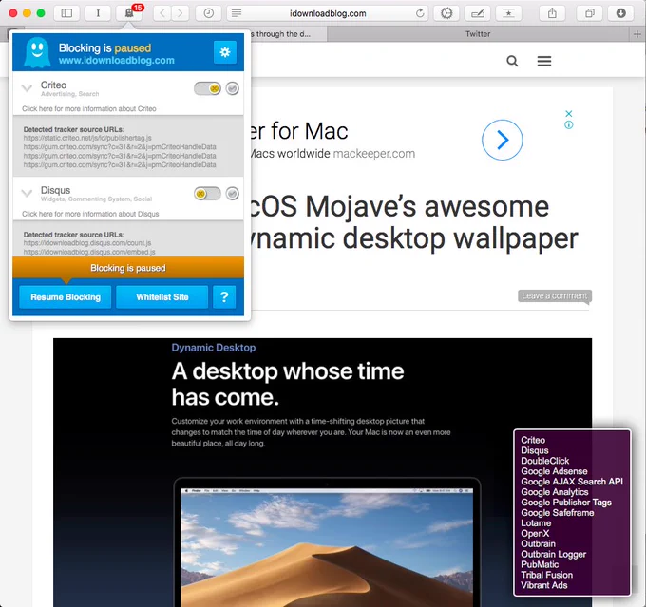Click the orange Blocking is paused banner

[128, 268]
